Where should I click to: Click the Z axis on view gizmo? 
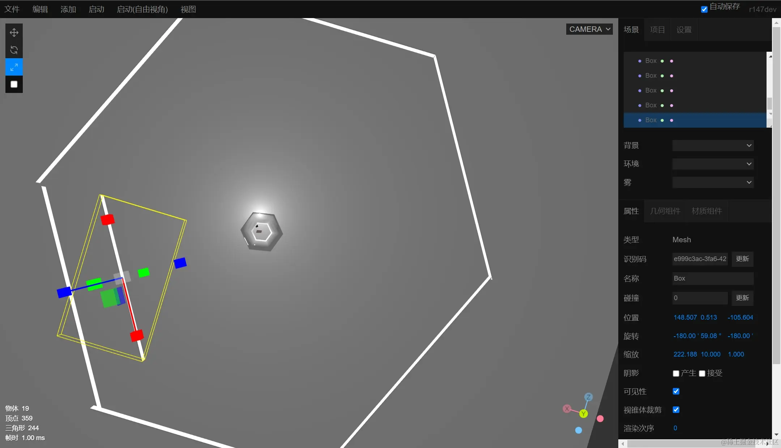[x=589, y=397]
